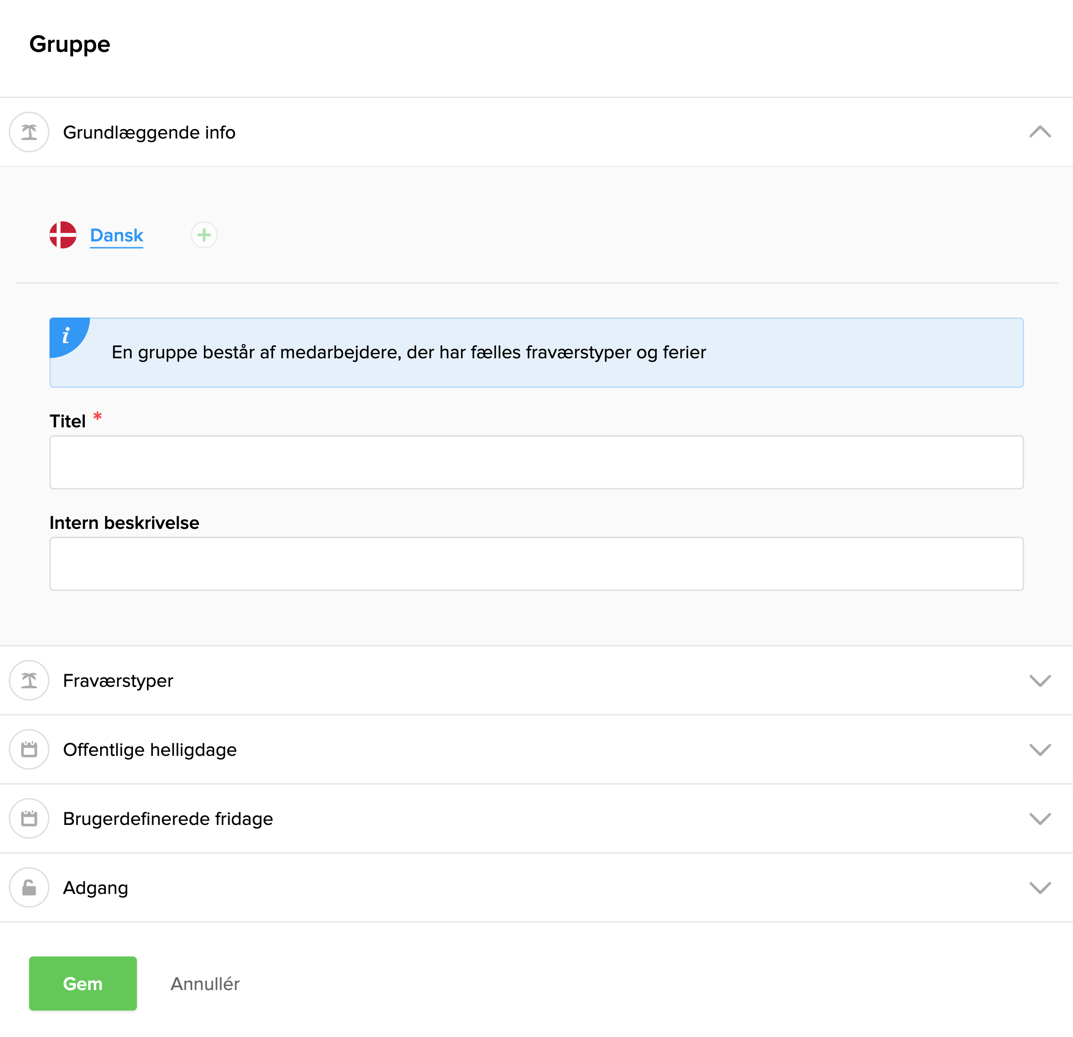Viewport: 1073px width, 1037px height.
Task: Click the palm tree icon beside Grundlæggende info
Action: pos(29,132)
